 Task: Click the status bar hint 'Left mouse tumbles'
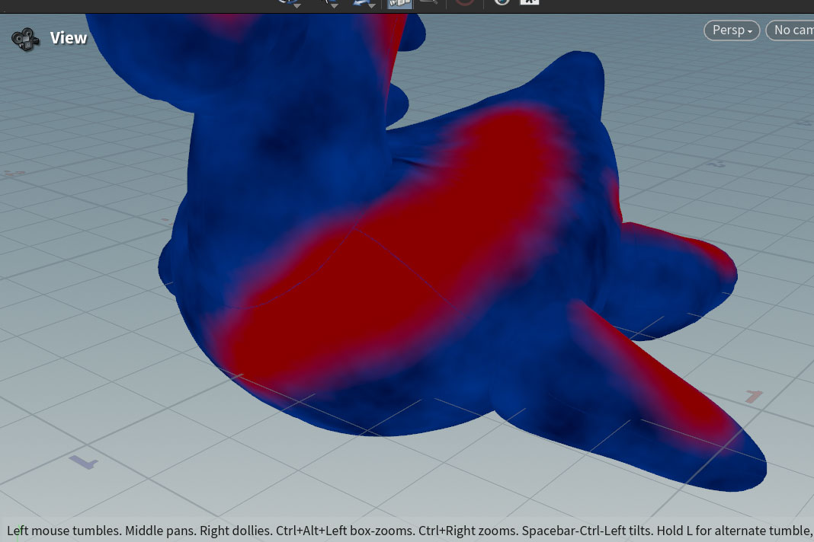[x=64, y=531]
